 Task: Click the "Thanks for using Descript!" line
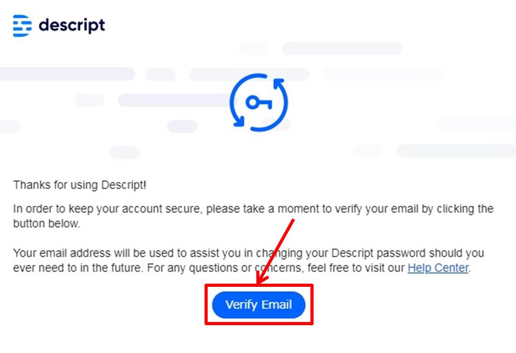(80, 185)
